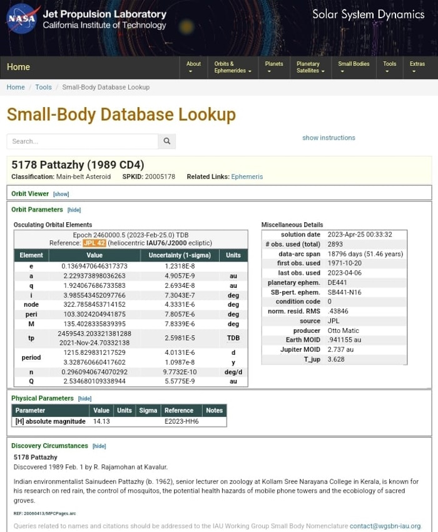Click the Tools breadcrumb link
This screenshot has width=438, height=532.
43,87
